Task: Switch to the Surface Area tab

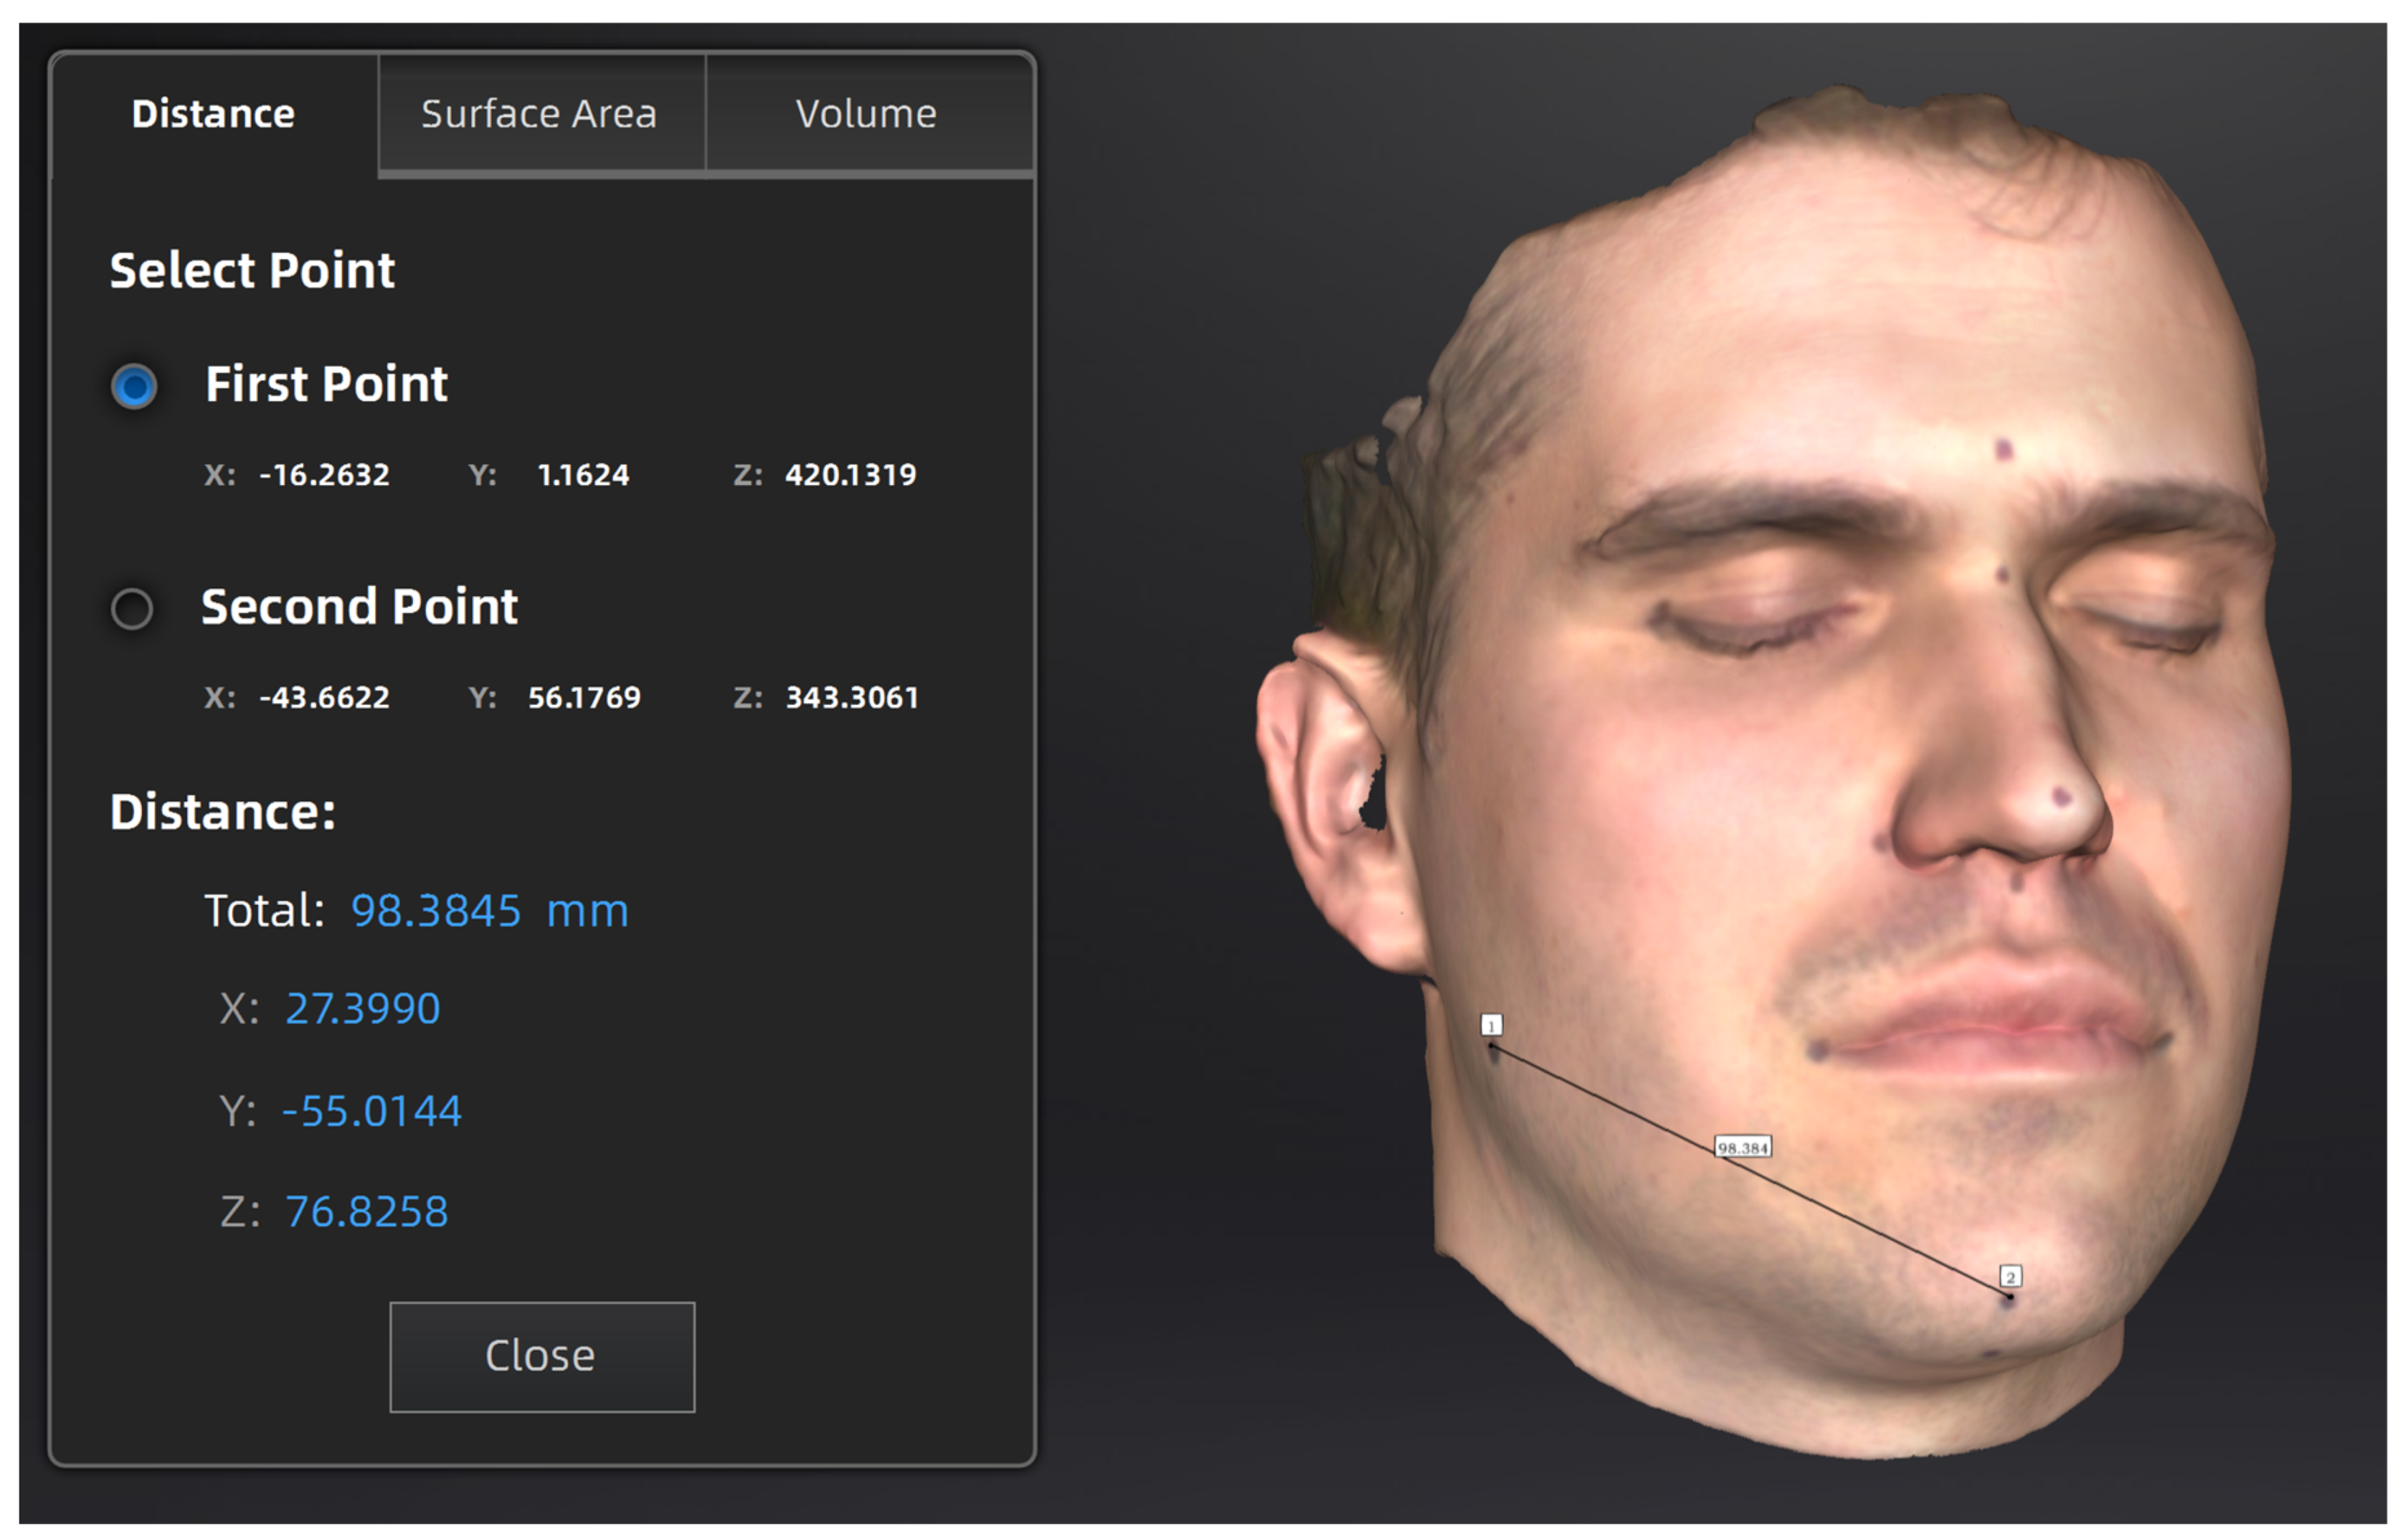Action: tap(539, 114)
